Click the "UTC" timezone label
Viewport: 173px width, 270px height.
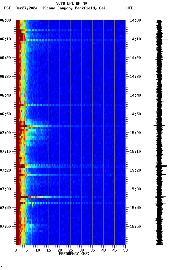pos(130,8)
